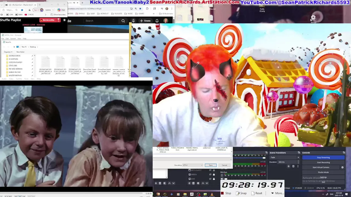The image size is (351, 197).
Task: Add a transition in Scene Transitions panel
Action: point(288,166)
